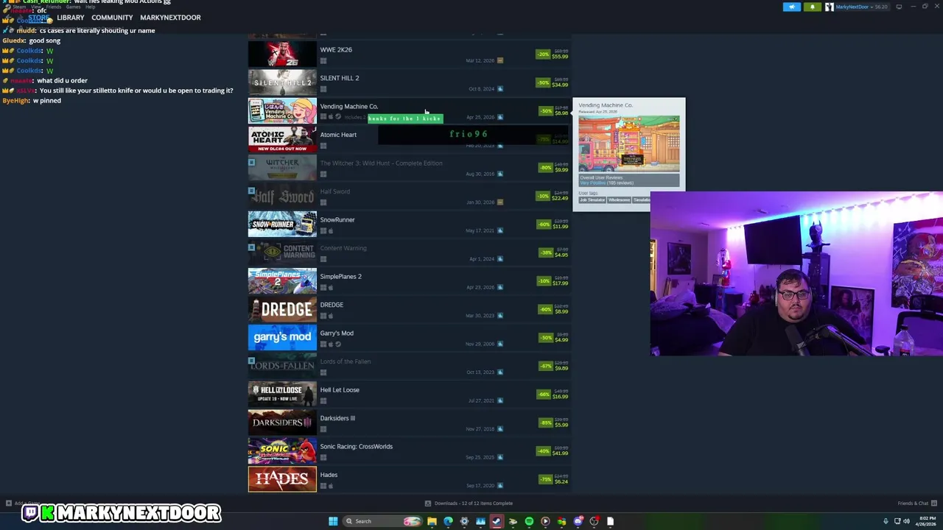Open the blue announcements megaphone icon
Screen dimensions: 943x530
pos(792,7)
